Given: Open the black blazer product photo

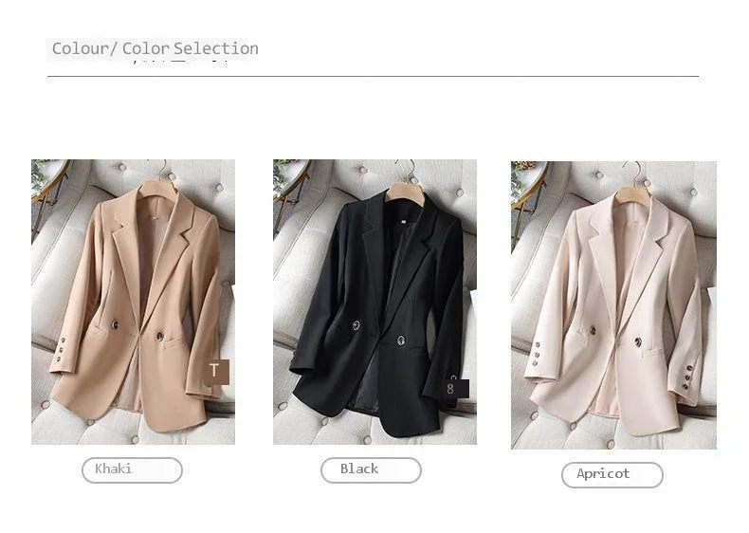Looking at the screenshot, I should point(375,303).
